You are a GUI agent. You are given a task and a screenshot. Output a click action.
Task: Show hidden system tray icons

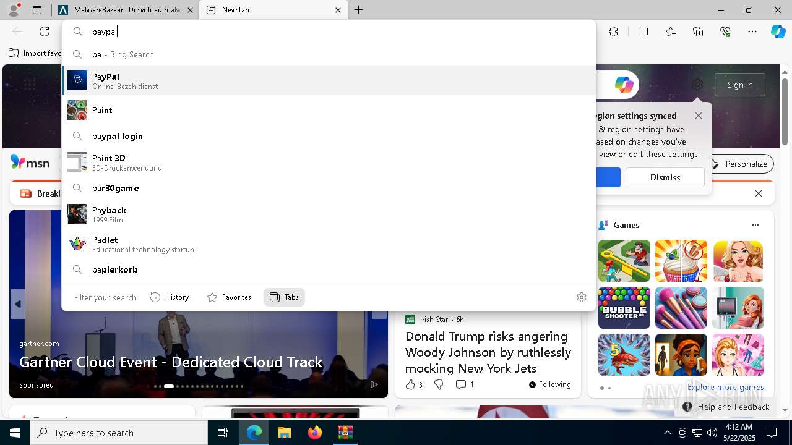[x=667, y=433]
